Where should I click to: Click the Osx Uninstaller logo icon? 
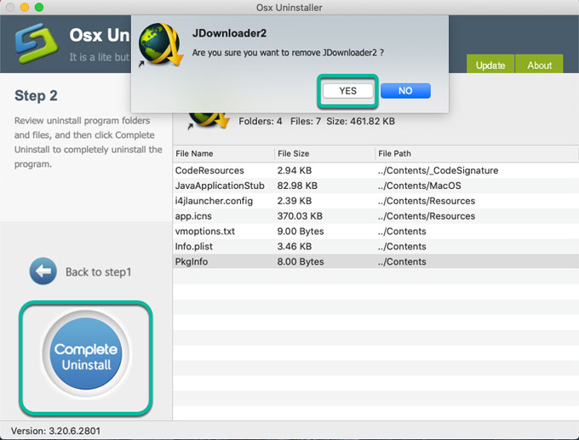point(36,43)
